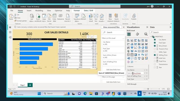Collapse the Visualizations pane
Screen dimensions: 180x101
(x=147, y=27)
